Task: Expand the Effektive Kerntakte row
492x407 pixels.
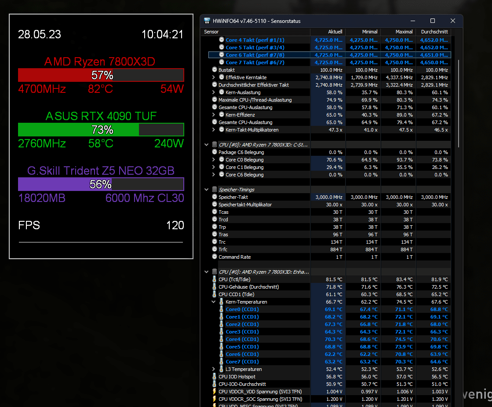Action: click(x=214, y=77)
